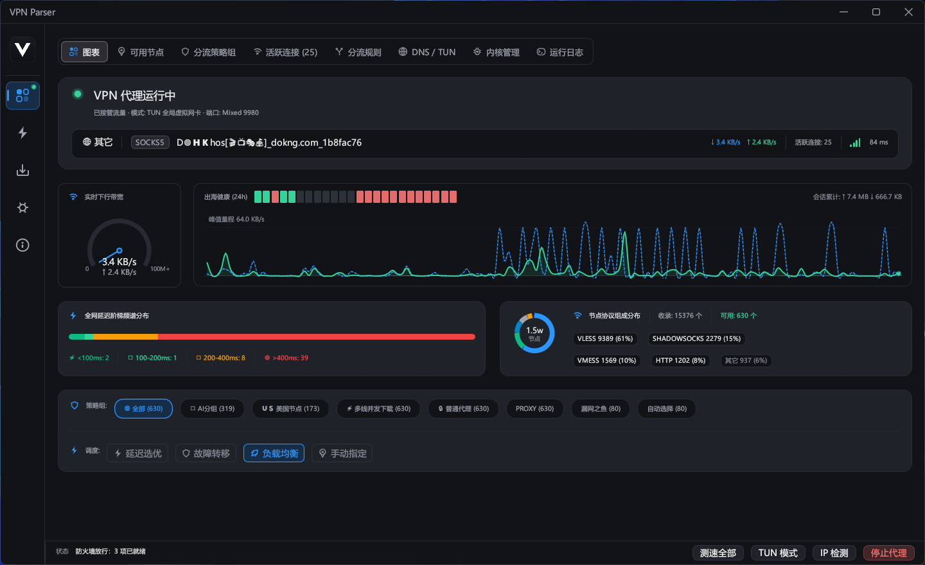Click the SOCKS5 protocol badge

click(150, 143)
